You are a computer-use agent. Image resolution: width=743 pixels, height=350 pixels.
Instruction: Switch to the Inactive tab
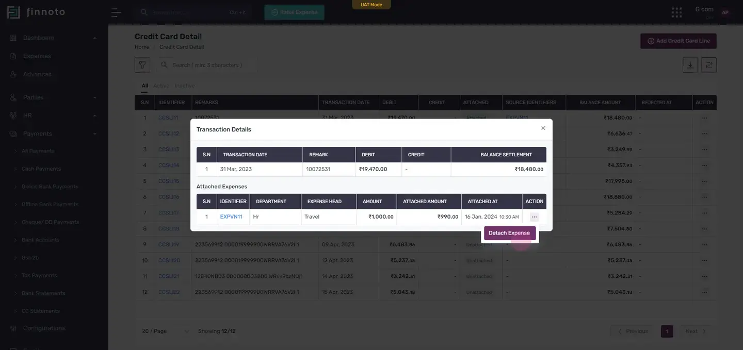(x=185, y=86)
